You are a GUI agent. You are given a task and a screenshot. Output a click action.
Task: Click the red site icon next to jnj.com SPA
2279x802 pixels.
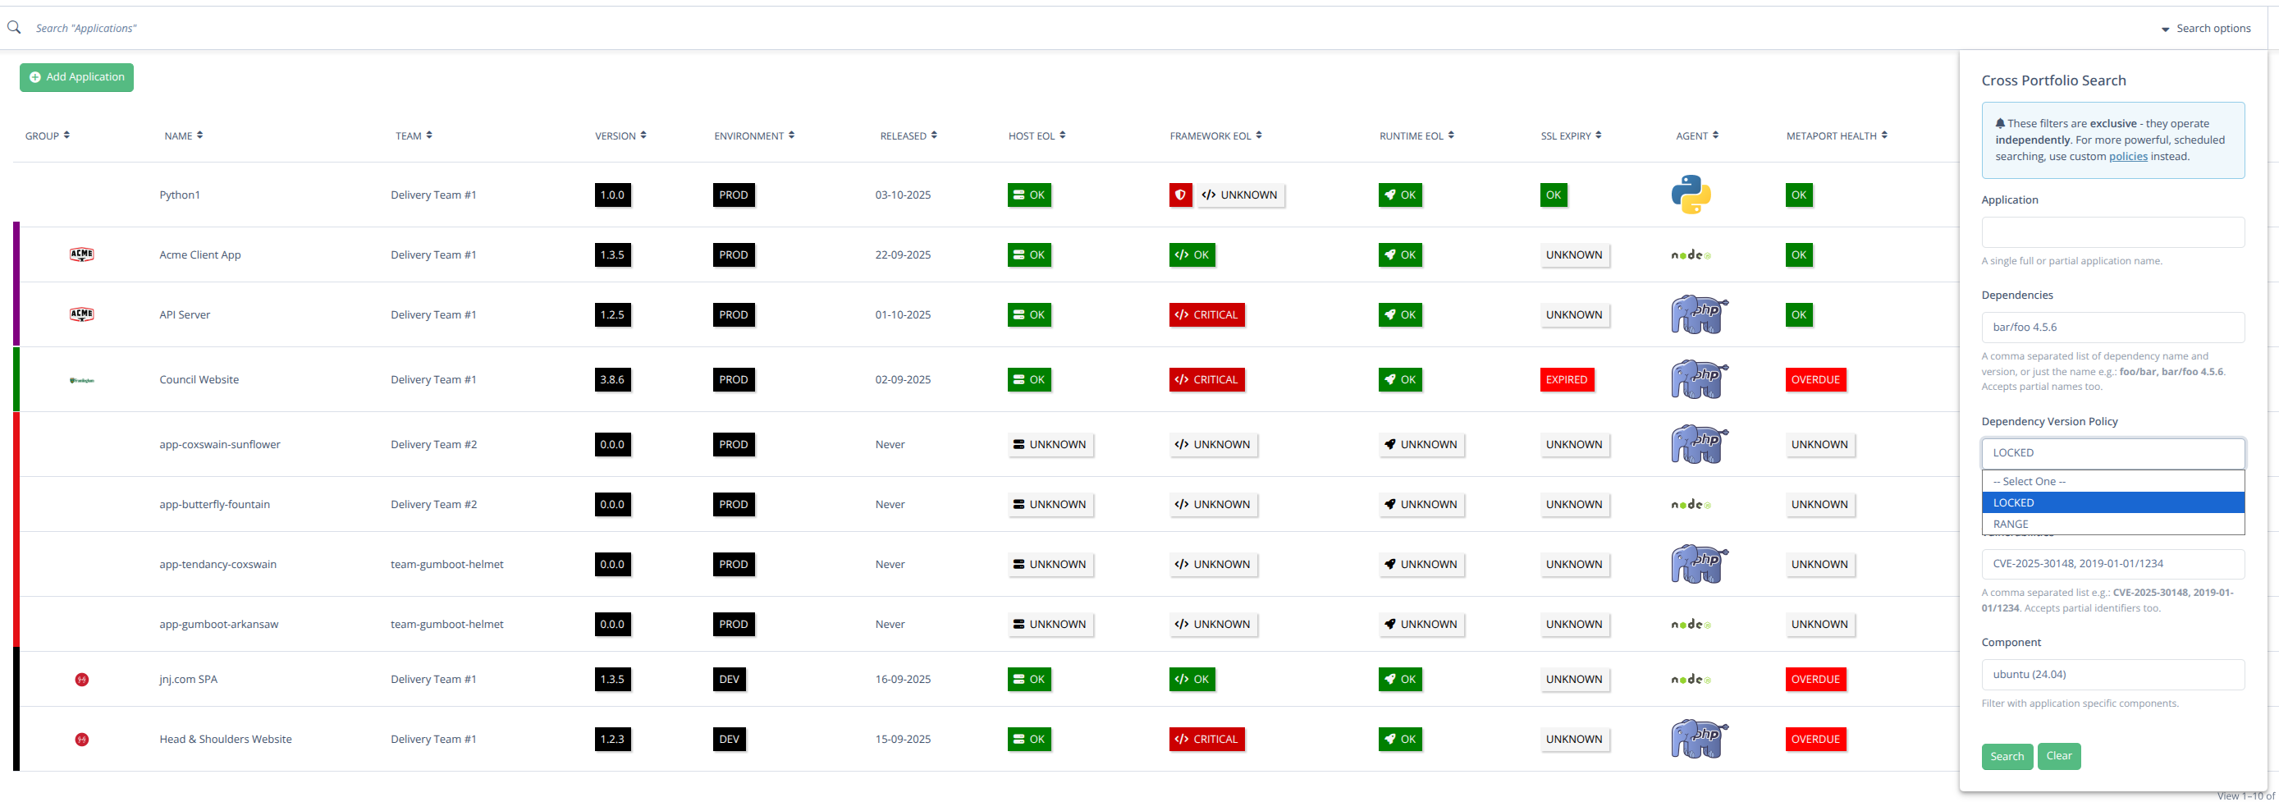coord(82,679)
